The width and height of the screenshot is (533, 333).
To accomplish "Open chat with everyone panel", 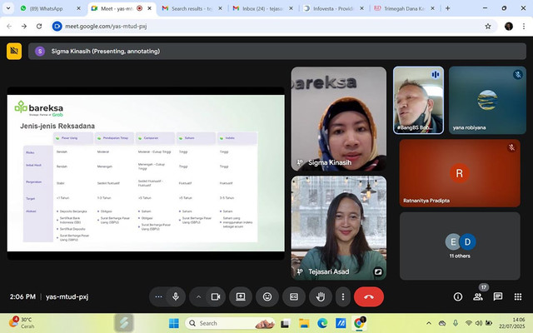I will tap(498, 297).
